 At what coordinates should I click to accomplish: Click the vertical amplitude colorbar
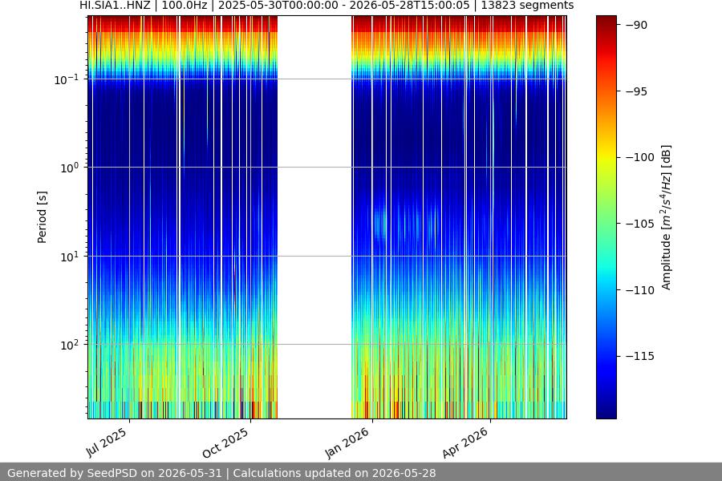[x=606, y=217]
